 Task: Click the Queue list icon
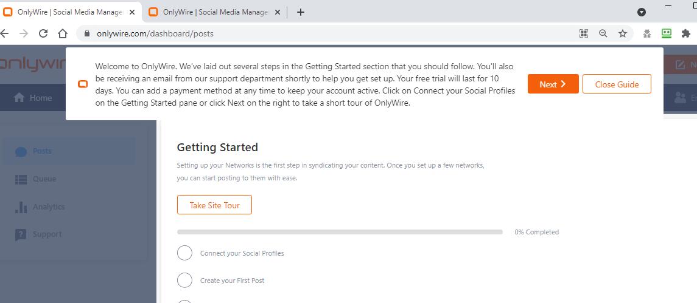coord(21,179)
